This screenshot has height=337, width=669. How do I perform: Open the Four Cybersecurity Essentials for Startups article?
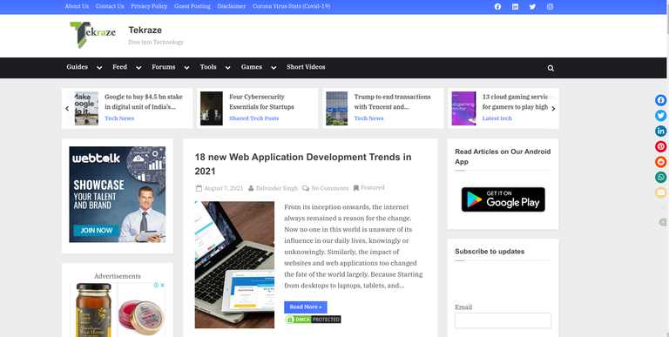pos(261,102)
